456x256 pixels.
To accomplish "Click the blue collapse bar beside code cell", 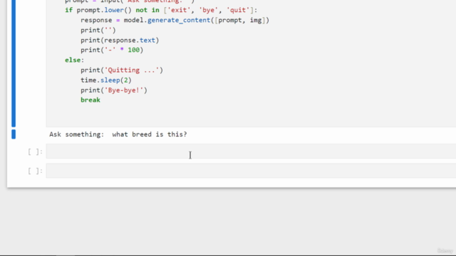I will tap(14, 63).
